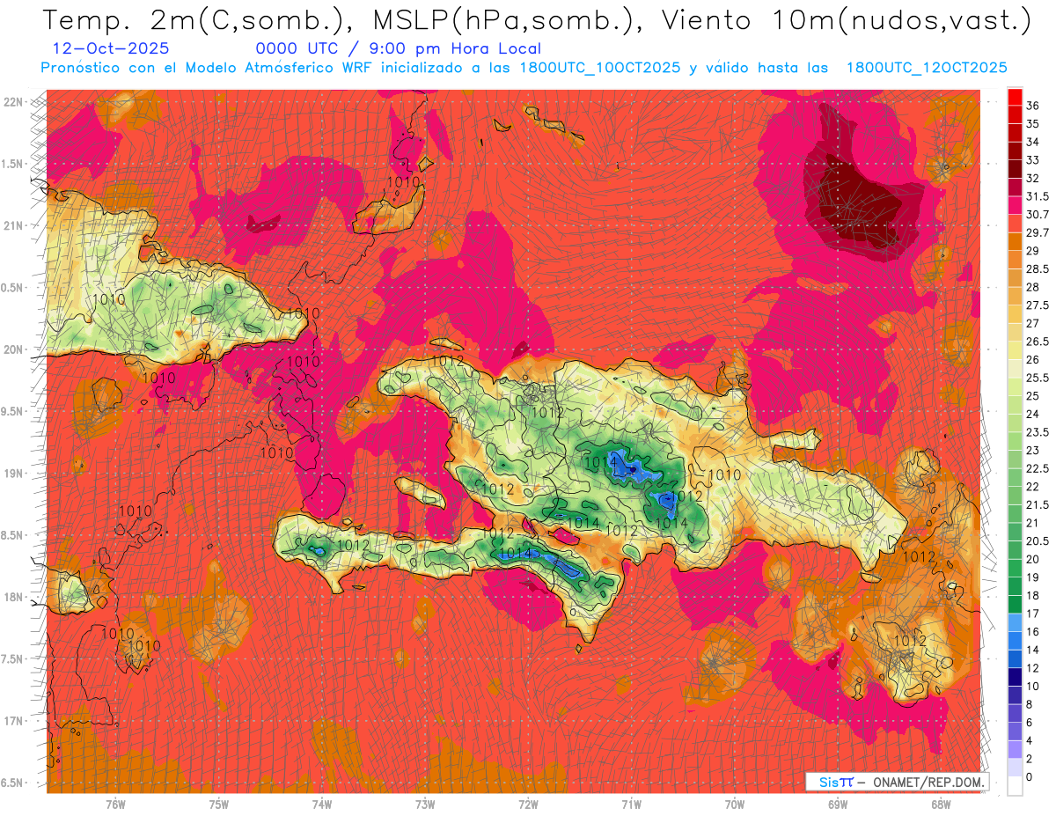Screen dimensions: 1056x816
Task: Click the date '12-Oct-2025'
Action: click(112, 49)
